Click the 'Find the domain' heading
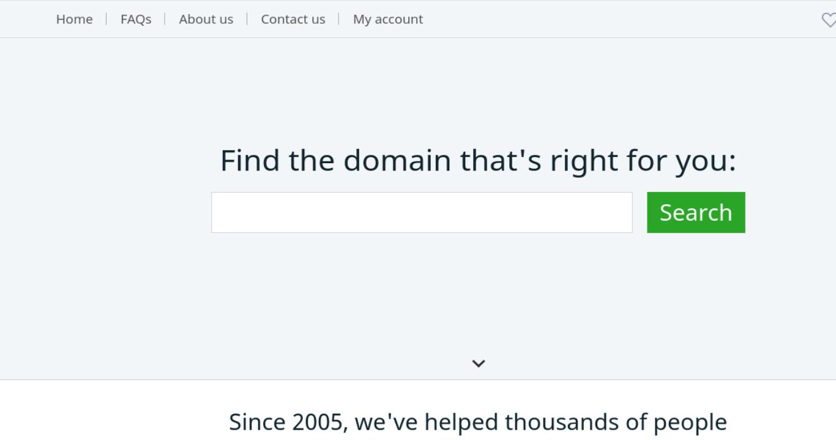The width and height of the screenshot is (836, 440). coord(478,161)
